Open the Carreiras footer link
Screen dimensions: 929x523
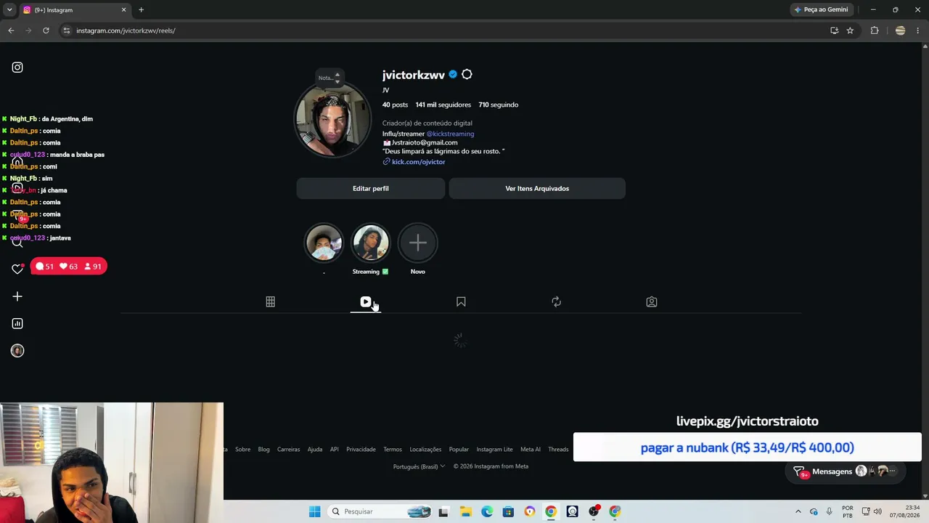click(289, 450)
